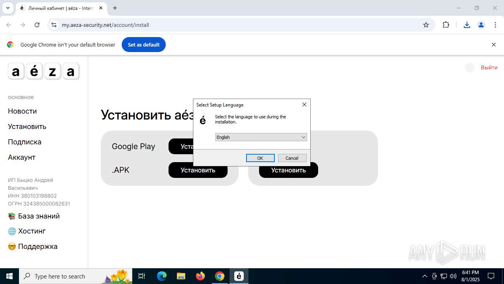Click the taskbar search box
The width and height of the screenshot is (504, 284).
click(76, 276)
